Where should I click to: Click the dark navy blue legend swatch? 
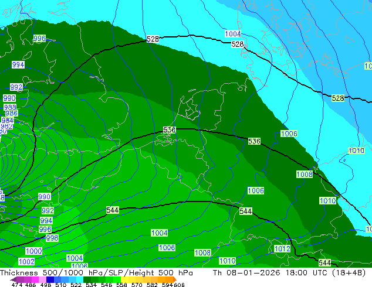[49, 279]
